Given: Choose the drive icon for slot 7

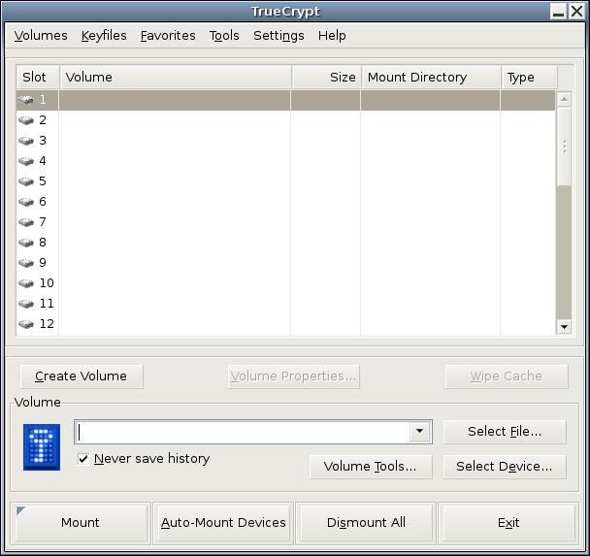Looking at the screenshot, I should (x=26, y=222).
